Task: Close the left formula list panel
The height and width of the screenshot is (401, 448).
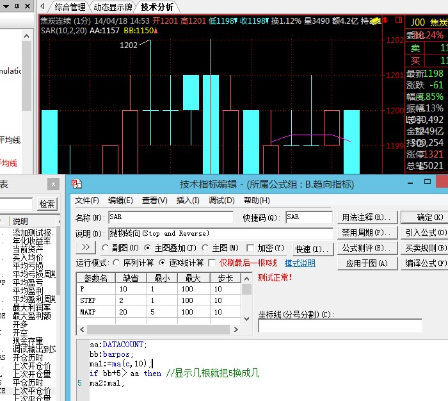Action: pos(54,184)
